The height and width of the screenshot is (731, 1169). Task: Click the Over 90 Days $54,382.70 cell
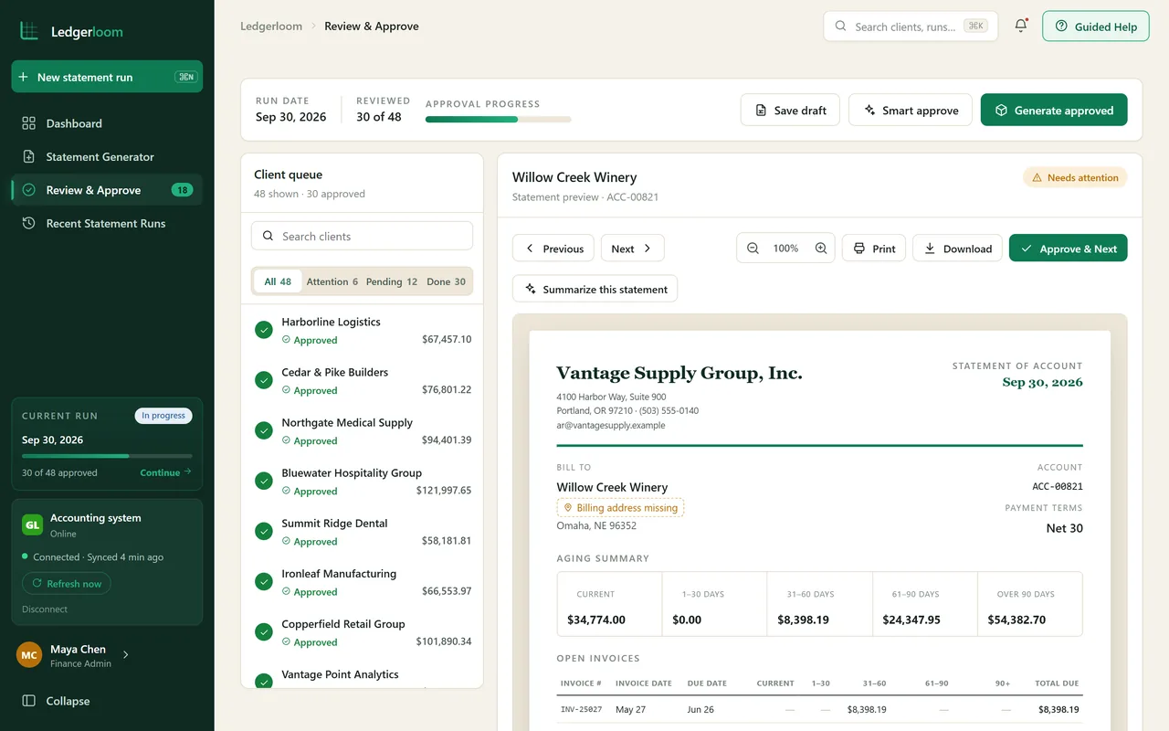(1030, 604)
